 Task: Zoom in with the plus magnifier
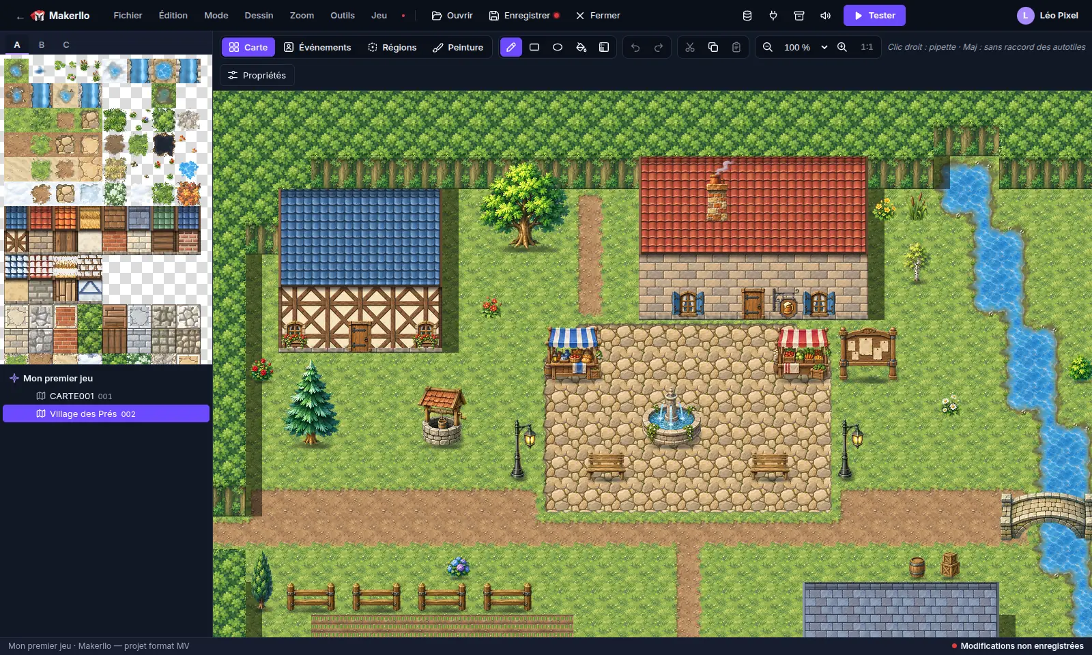click(x=842, y=47)
